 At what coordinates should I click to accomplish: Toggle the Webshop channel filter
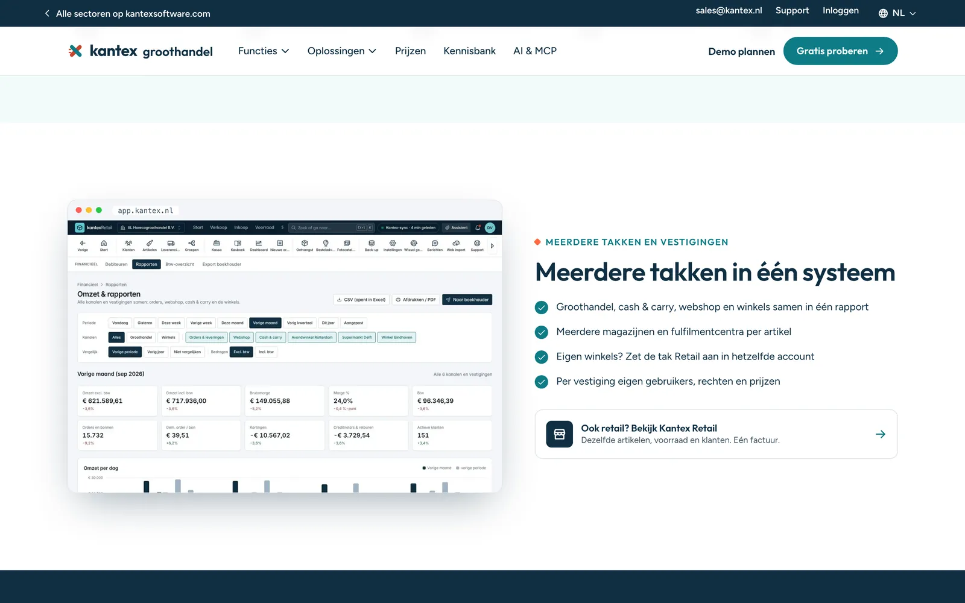pyautogui.click(x=241, y=337)
